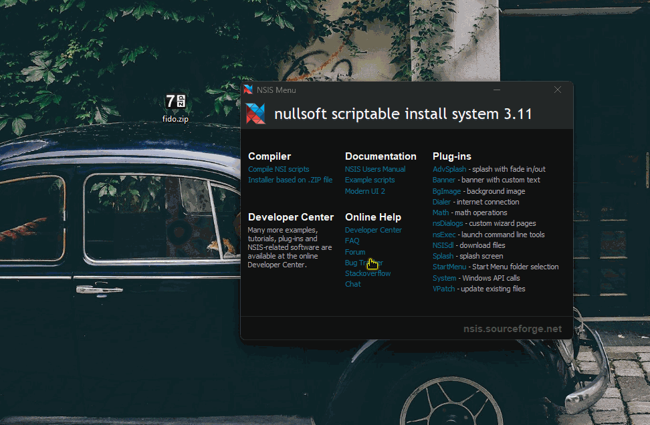
Task: Click the 'download files' description
Action: coord(483,245)
